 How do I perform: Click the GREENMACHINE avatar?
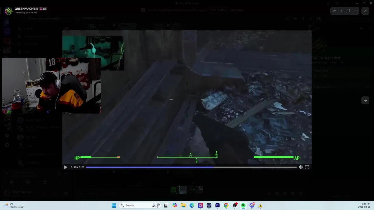tap(8, 11)
